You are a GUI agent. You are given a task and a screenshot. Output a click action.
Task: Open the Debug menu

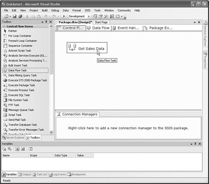55,10
